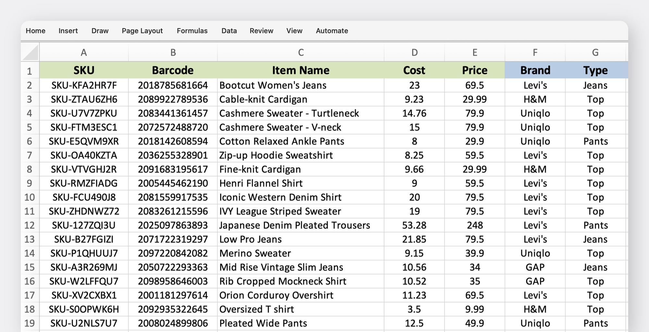The height and width of the screenshot is (332, 649).
Task: Select the View ribbon tab
Action: click(294, 31)
